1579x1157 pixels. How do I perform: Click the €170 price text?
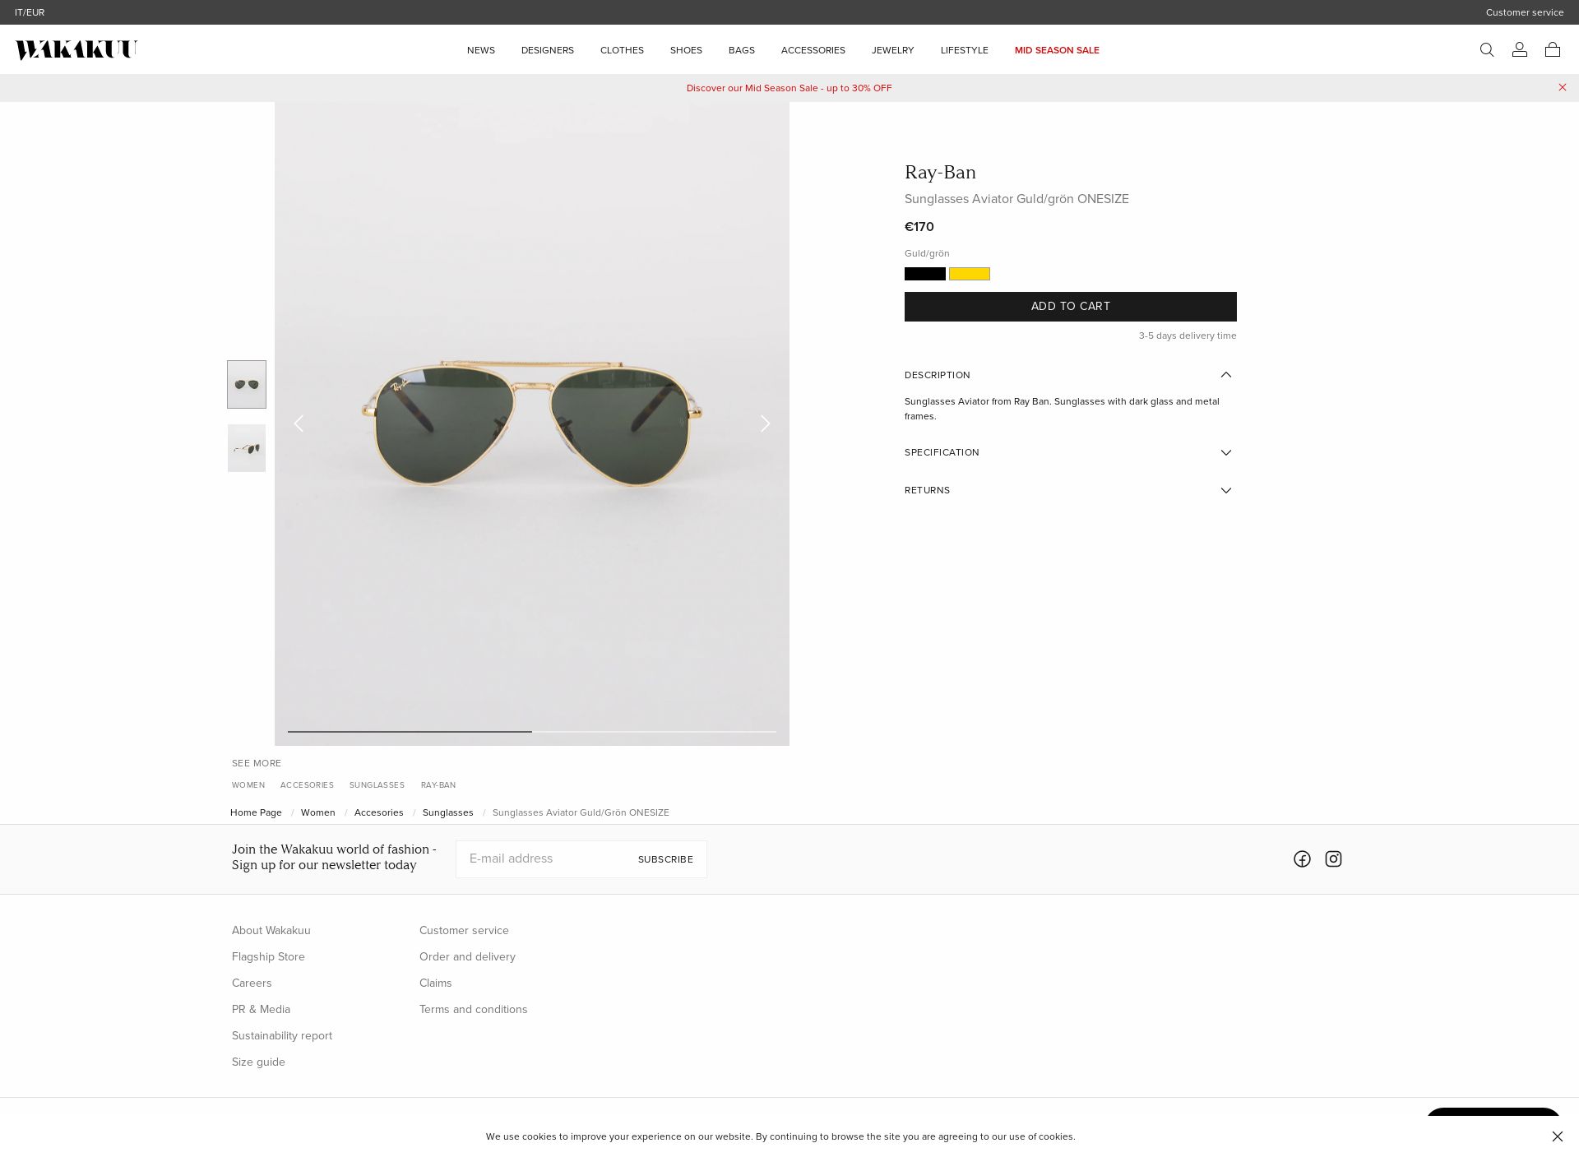point(919,227)
